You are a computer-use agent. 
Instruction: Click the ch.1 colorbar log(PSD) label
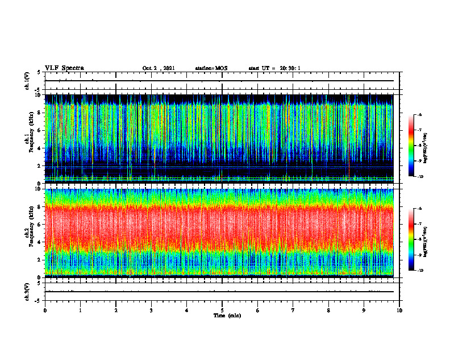[x=426, y=148]
